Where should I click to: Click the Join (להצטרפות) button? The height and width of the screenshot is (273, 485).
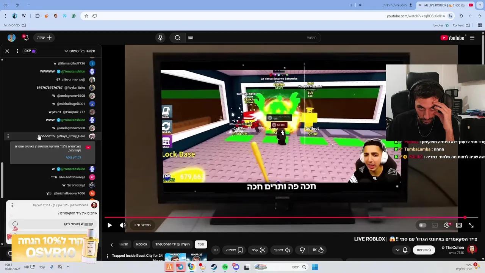click(x=424, y=250)
